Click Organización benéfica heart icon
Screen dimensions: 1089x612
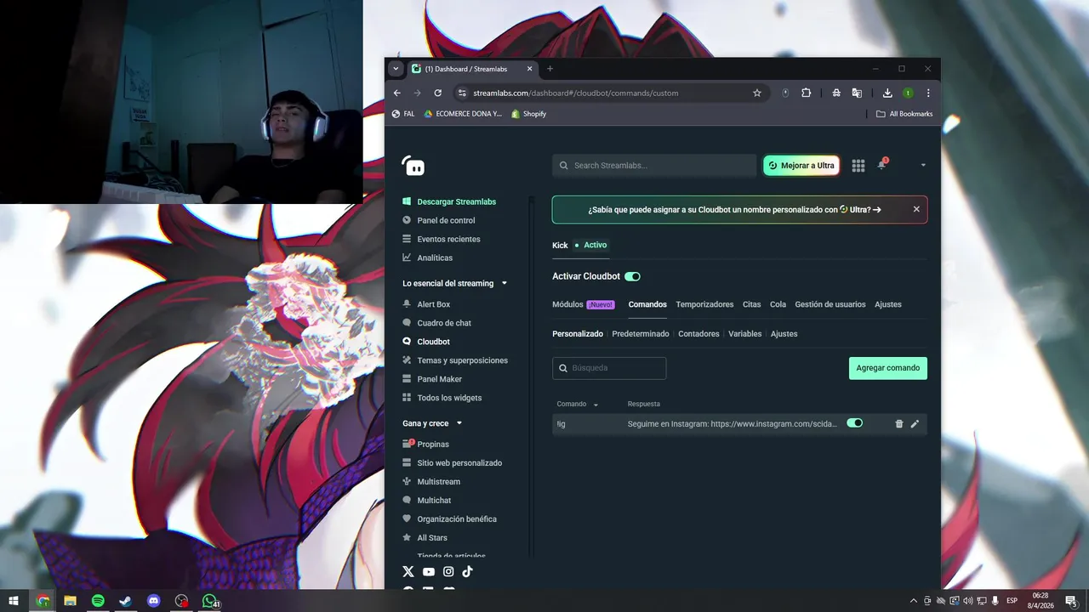pos(408,519)
